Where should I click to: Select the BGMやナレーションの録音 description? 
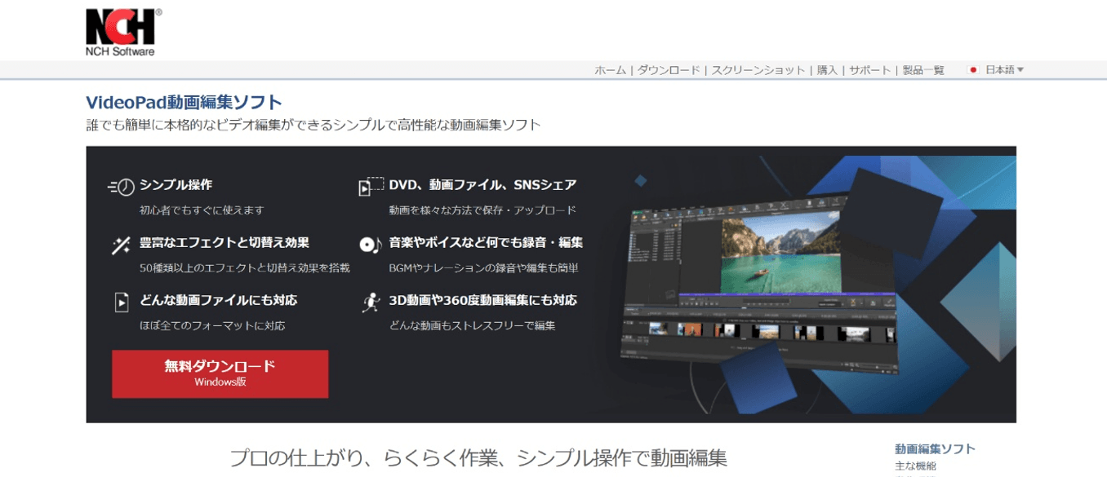point(482,268)
